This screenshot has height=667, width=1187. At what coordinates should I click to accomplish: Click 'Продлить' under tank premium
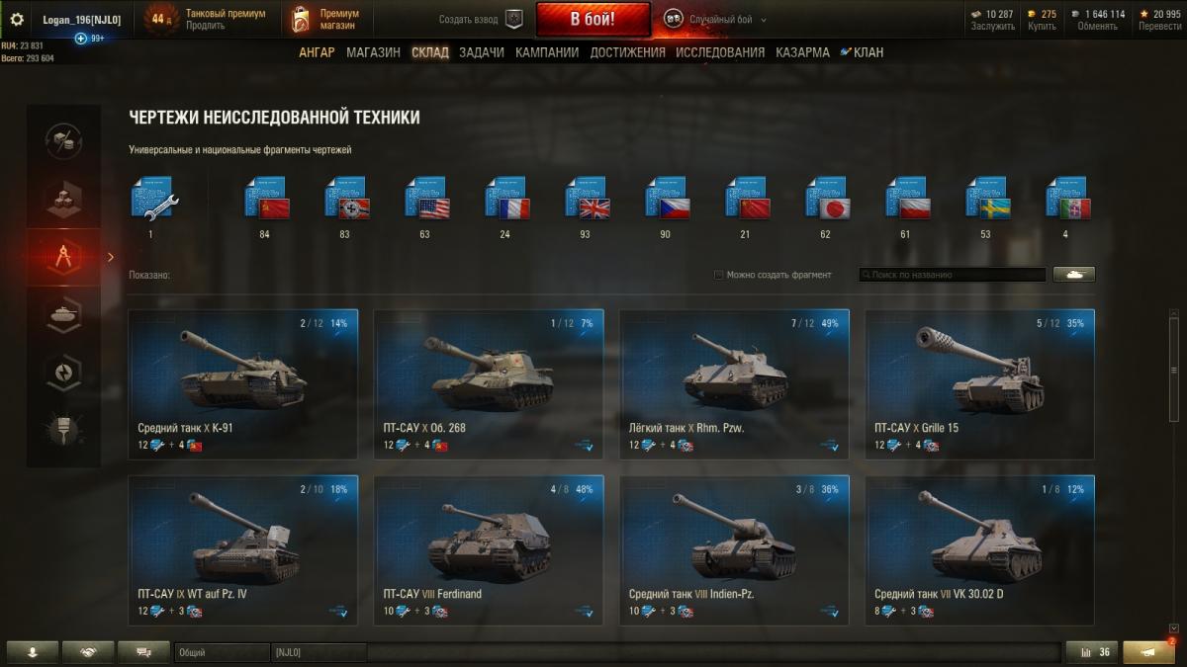point(205,26)
